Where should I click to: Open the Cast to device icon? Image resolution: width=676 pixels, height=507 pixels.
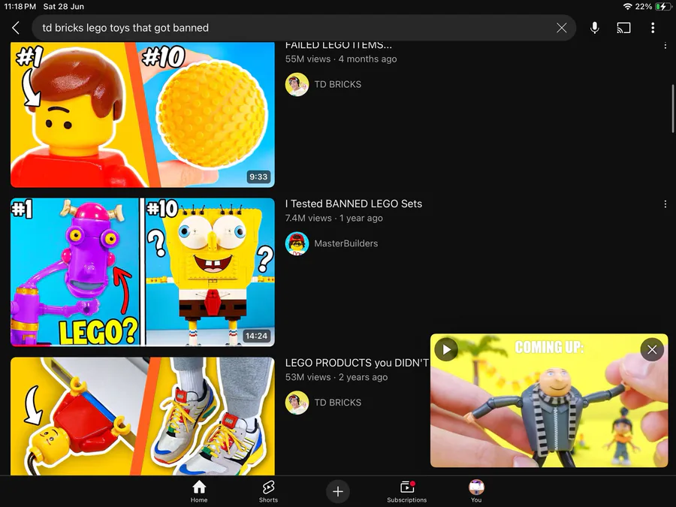coord(623,28)
